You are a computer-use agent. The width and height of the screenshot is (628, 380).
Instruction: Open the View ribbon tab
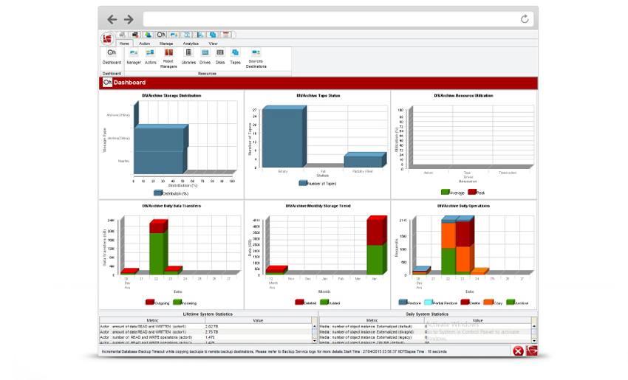[213, 44]
